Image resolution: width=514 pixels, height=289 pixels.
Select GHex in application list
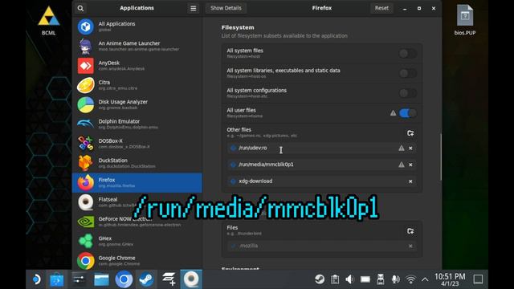pos(137,241)
